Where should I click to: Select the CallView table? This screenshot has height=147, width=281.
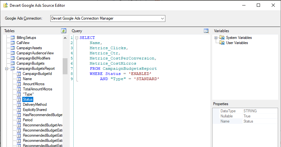23,43
